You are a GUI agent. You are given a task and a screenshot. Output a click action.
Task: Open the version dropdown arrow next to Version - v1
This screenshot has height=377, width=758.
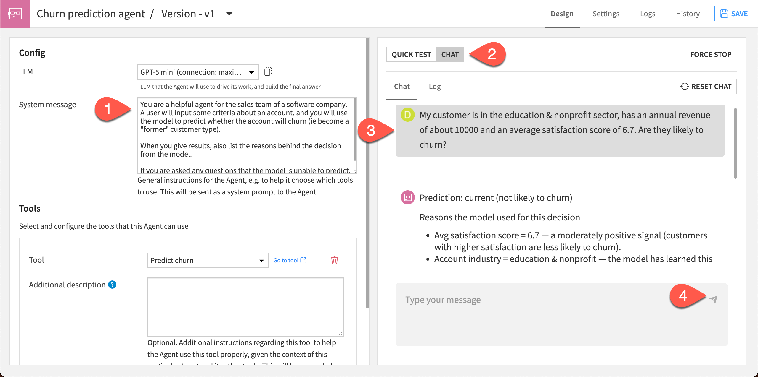point(229,14)
